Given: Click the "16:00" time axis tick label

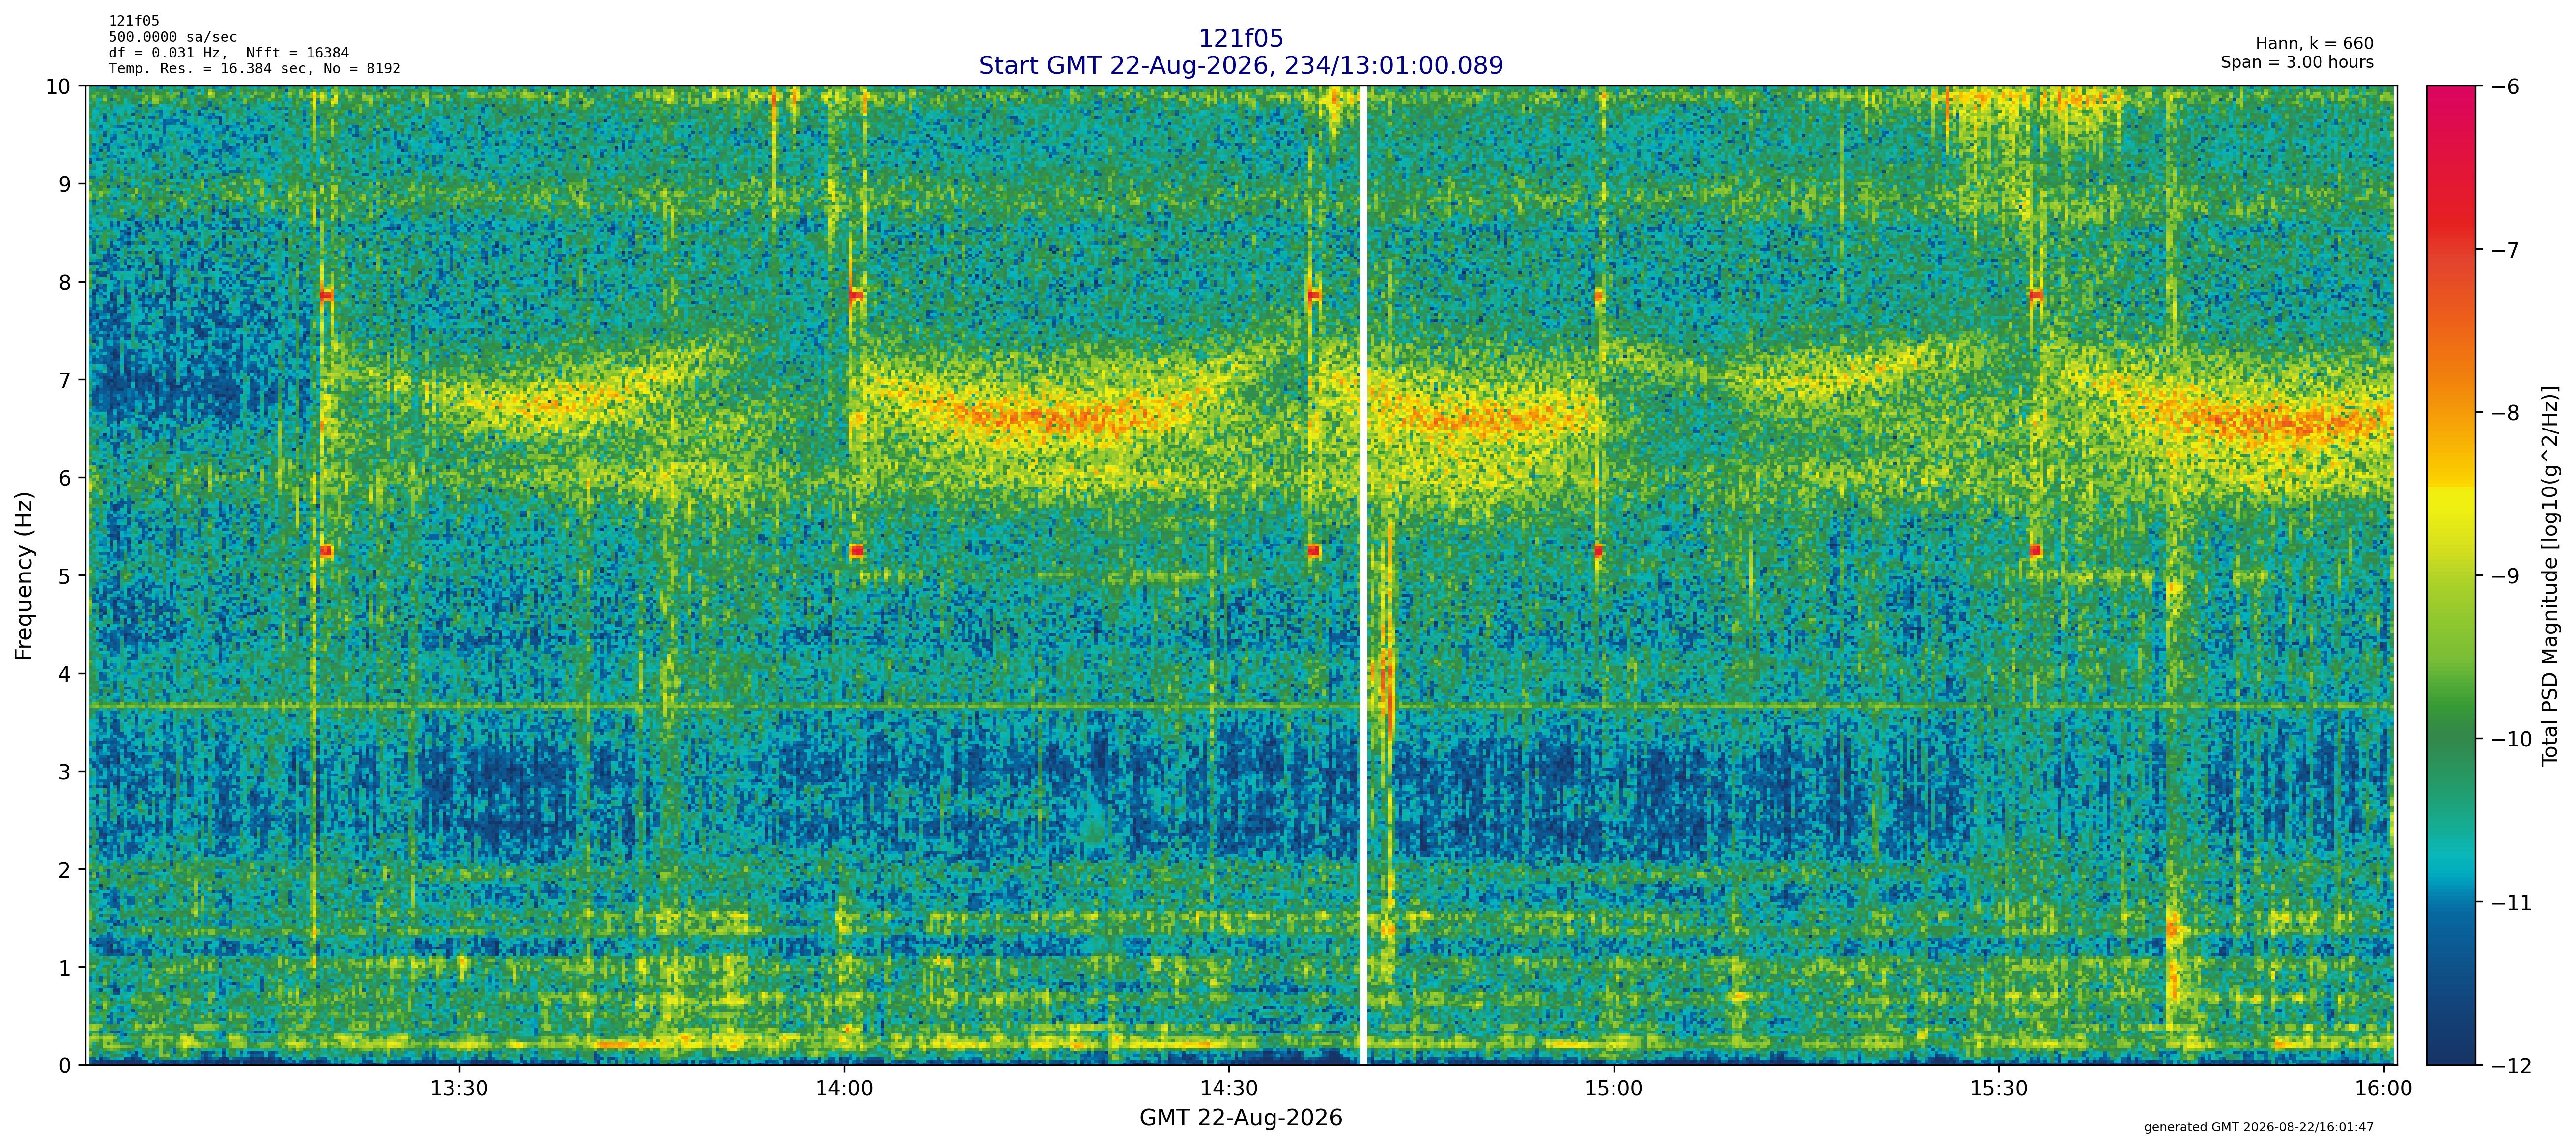Looking at the screenshot, I should pos(2384,1088).
